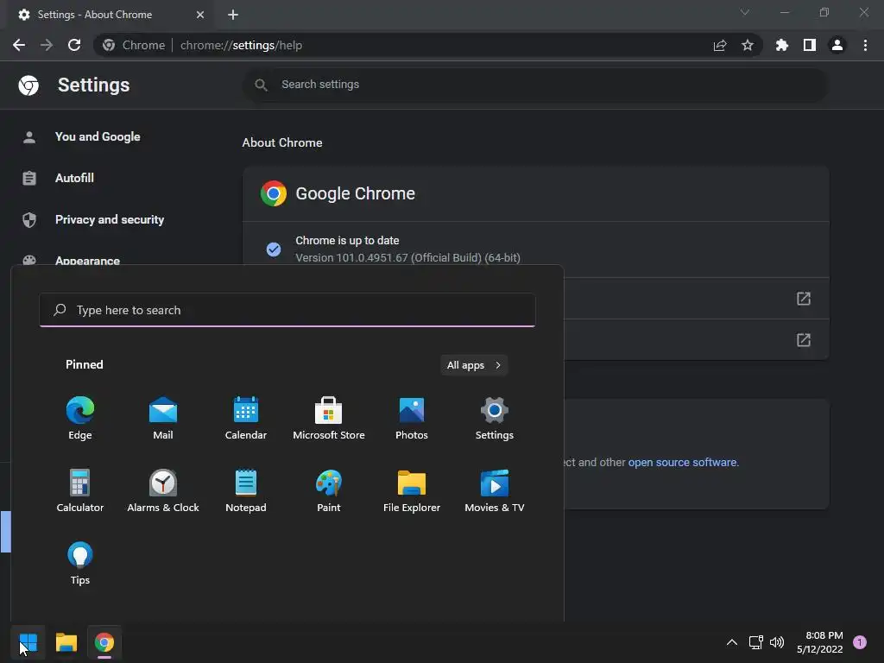This screenshot has width=884, height=663.
Task: Open network icon in system tray
Action: click(x=755, y=642)
